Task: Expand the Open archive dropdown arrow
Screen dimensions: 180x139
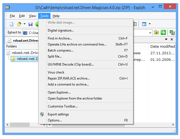Action: coord(24,24)
